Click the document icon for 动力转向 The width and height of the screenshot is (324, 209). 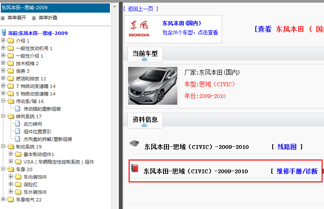[18, 124]
